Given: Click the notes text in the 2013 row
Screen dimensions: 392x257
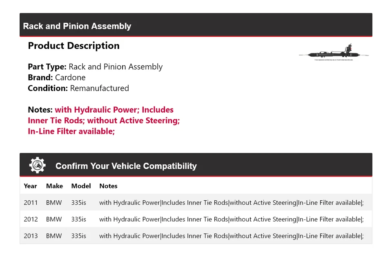Looking at the screenshot, I should pyautogui.click(x=231, y=236).
